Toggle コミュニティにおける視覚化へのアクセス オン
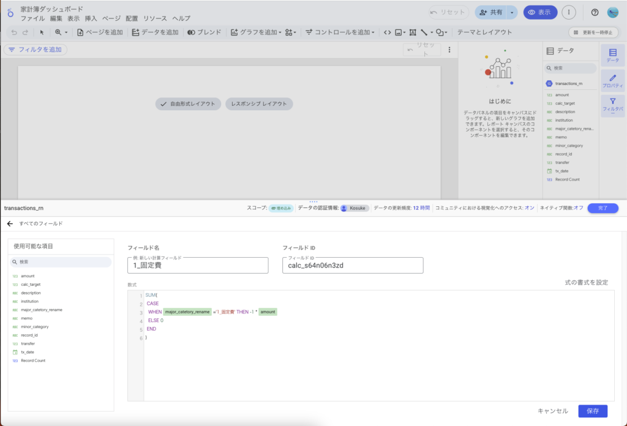The width and height of the screenshot is (627, 426). tap(529, 208)
